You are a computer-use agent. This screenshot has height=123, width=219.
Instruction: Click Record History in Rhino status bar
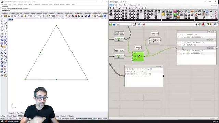pyautogui.click(x=97, y=119)
